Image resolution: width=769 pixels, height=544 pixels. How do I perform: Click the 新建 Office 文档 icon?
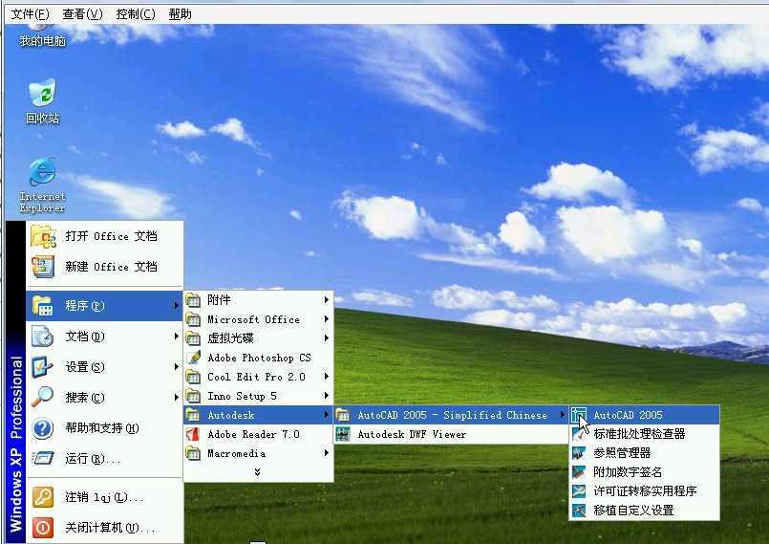(43, 267)
